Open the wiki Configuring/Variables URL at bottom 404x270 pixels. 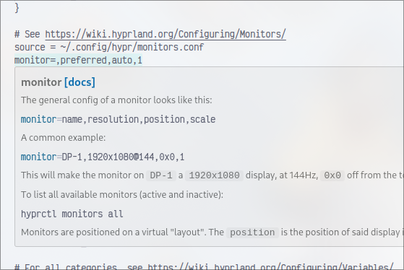pos(270,266)
